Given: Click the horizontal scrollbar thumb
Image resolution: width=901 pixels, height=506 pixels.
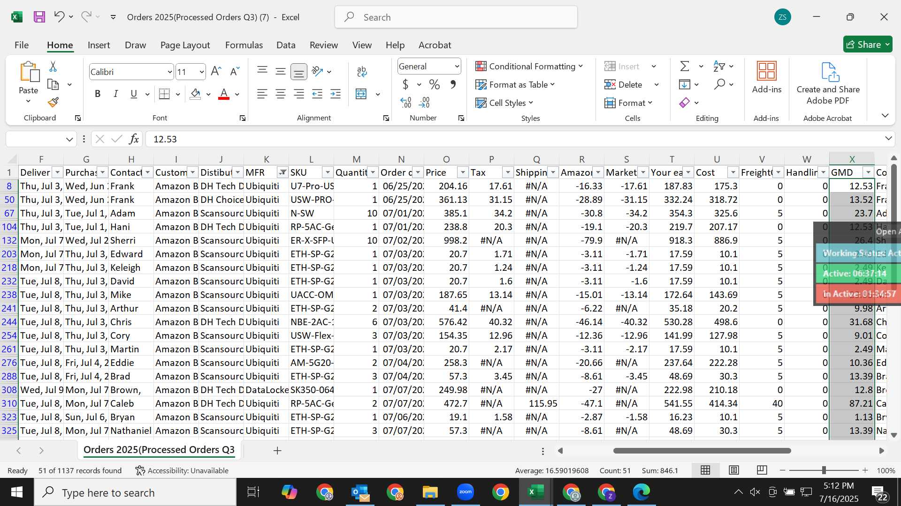Looking at the screenshot, I should coord(702,451).
